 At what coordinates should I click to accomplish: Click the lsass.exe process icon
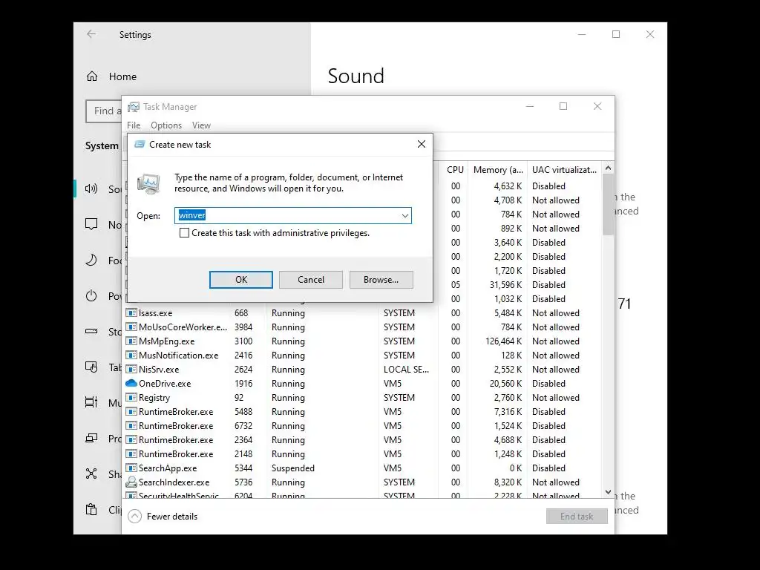pyautogui.click(x=131, y=312)
